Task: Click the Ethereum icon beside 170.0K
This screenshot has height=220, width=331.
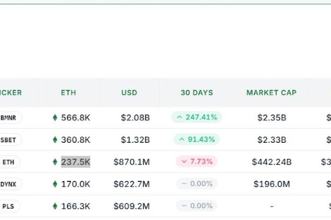Action: click(55, 184)
